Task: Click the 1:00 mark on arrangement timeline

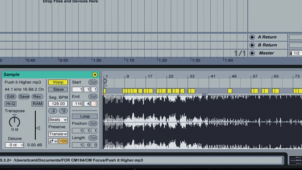Action: [x=97, y=60]
